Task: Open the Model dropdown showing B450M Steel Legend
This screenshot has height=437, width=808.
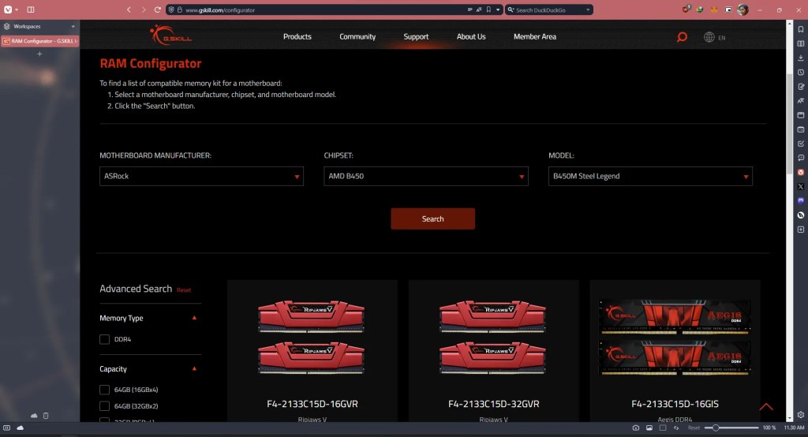Action: pos(650,176)
